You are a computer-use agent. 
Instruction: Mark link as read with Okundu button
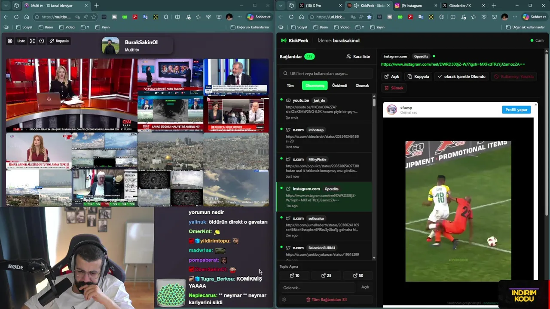(462, 76)
